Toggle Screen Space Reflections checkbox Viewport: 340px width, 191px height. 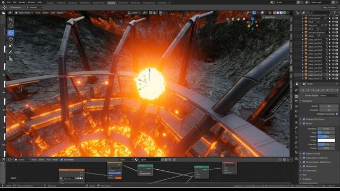304,162
